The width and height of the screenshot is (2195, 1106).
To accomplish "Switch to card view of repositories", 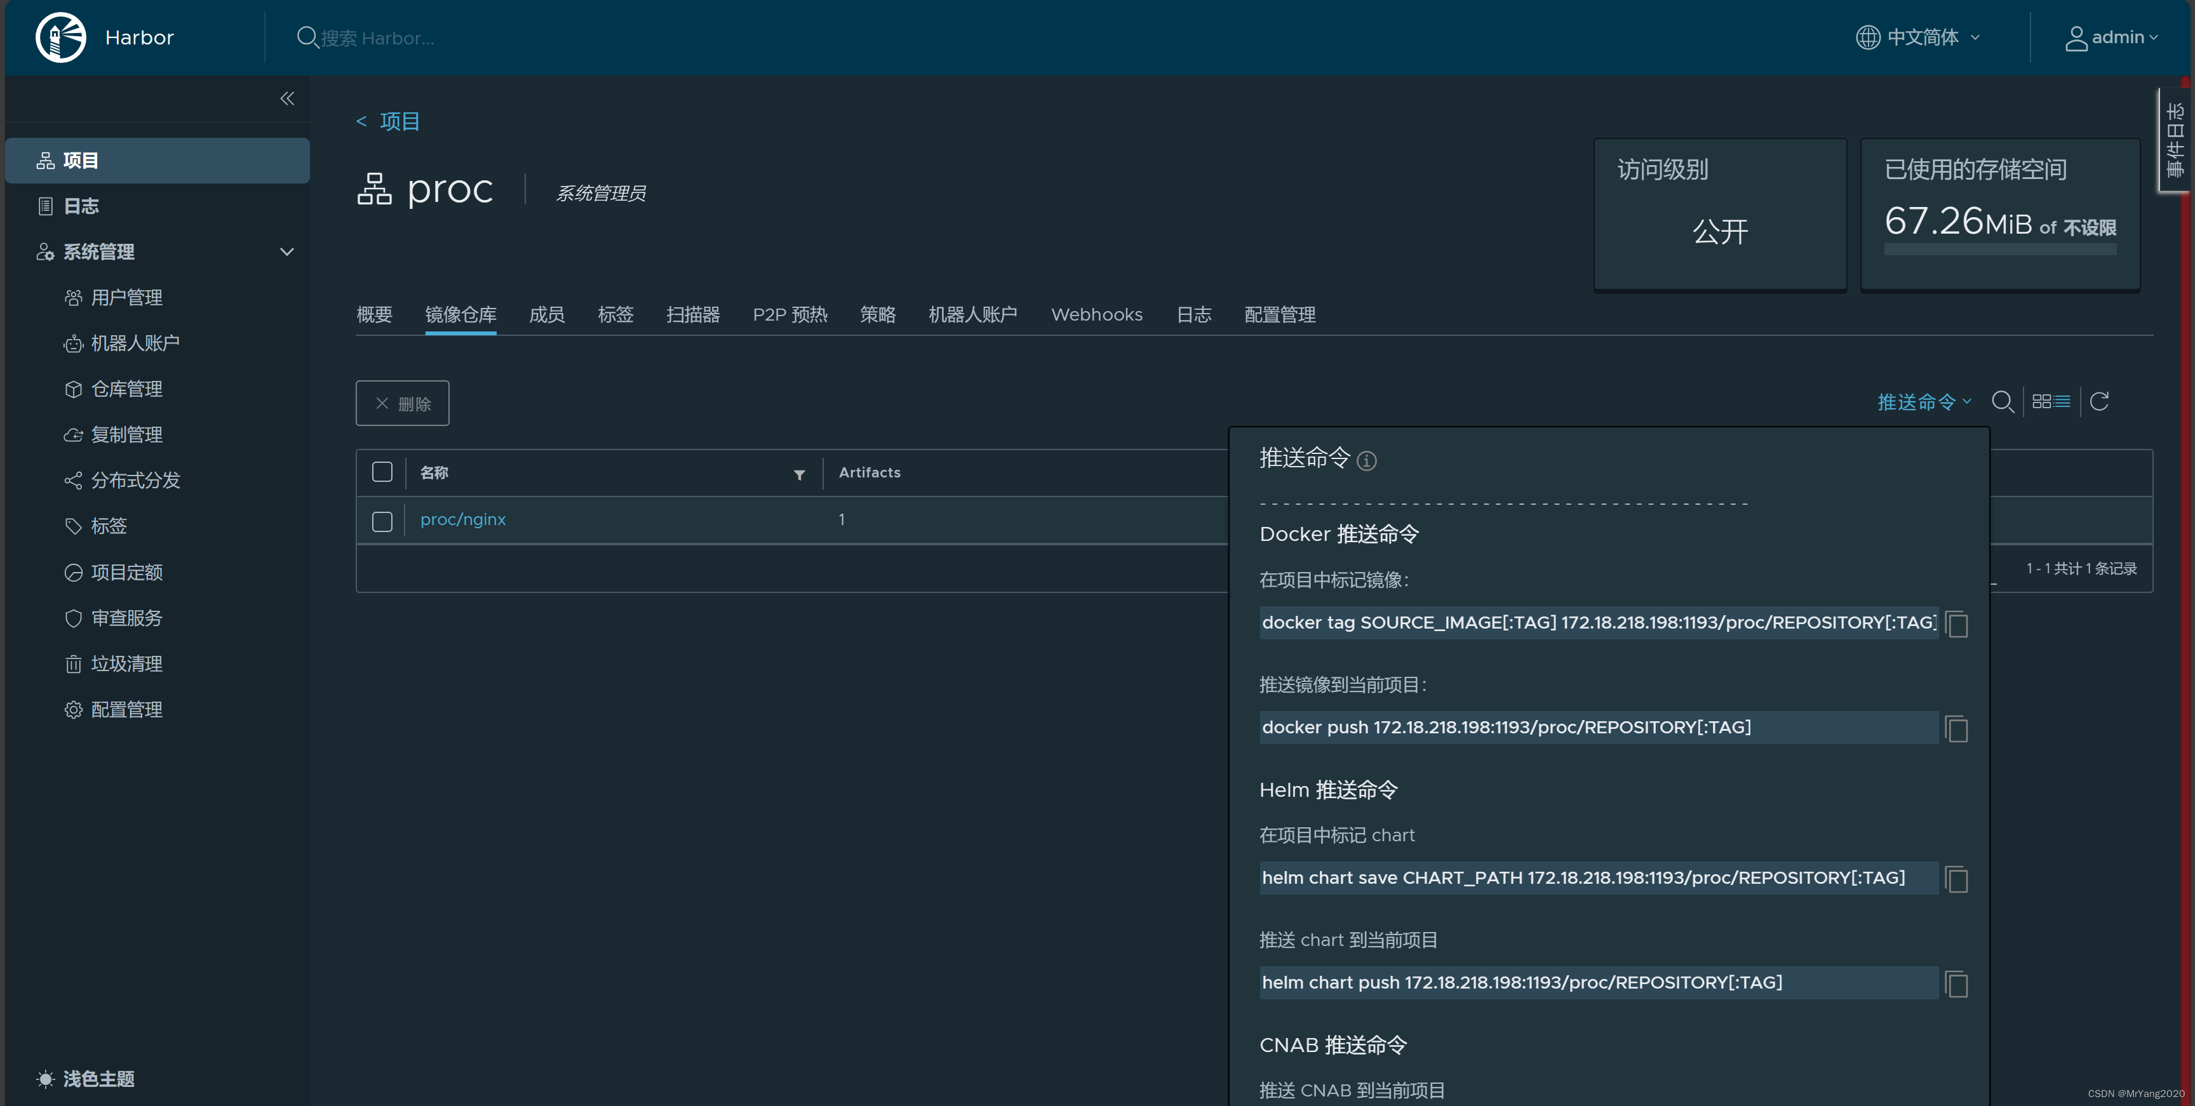I will 2042,401.
